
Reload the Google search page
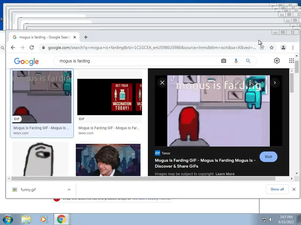click(32, 47)
